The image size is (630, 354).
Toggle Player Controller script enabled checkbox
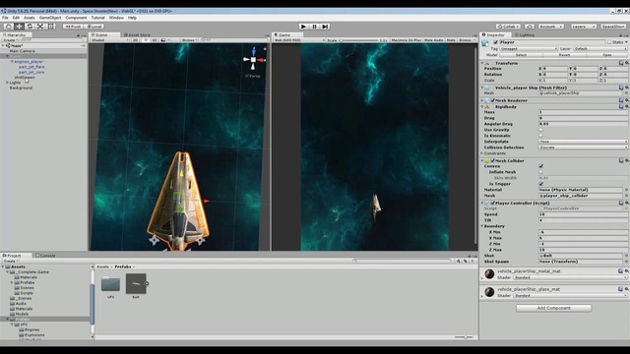pos(492,204)
